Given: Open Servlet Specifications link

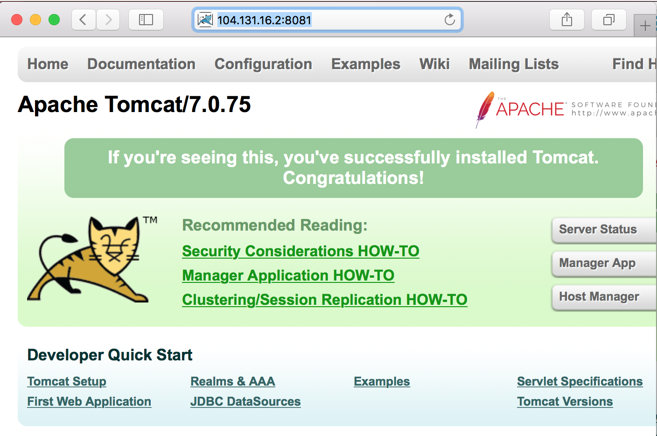Looking at the screenshot, I should click(580, 381).
